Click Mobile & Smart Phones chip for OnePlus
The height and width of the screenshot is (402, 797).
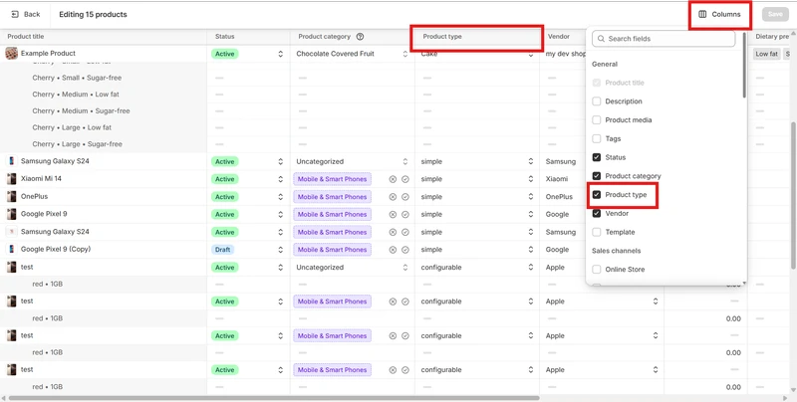click(332, 197)
